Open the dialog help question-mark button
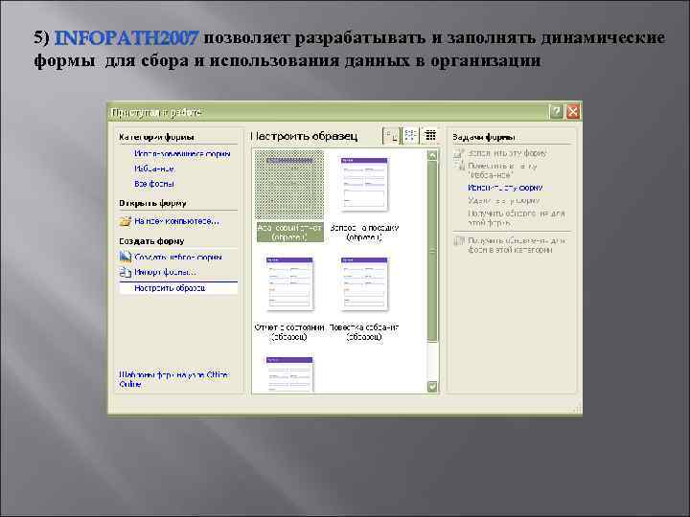690x517 pixels. 556,112
